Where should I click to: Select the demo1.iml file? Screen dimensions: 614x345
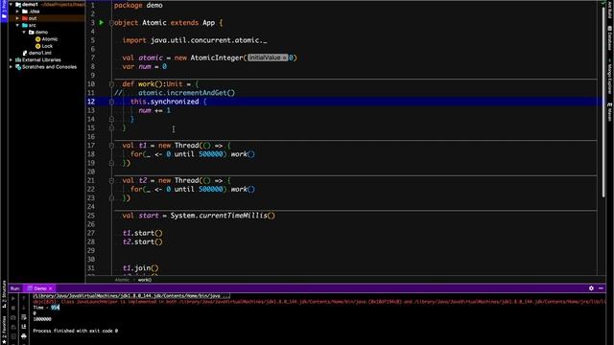tap(36, 53)
